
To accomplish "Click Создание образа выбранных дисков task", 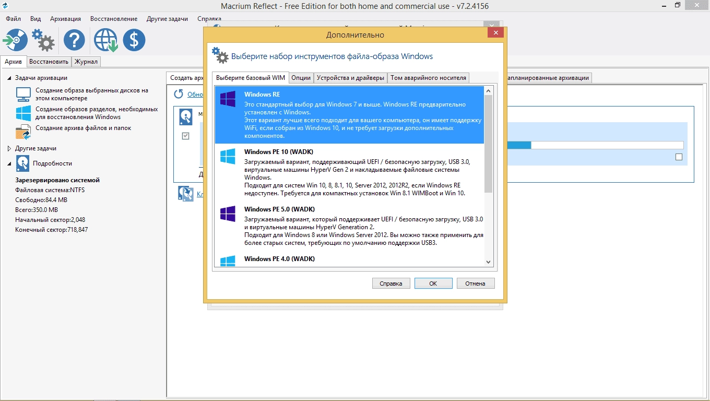I will pos(92,94).
